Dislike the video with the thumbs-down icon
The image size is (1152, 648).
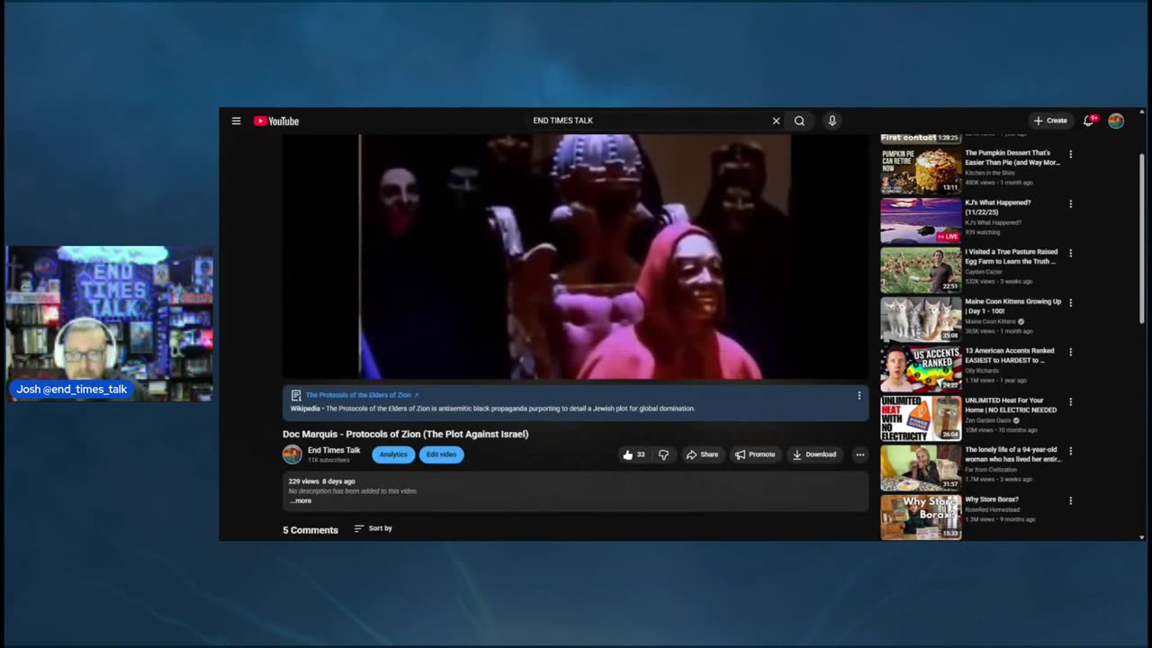(663, 454)
